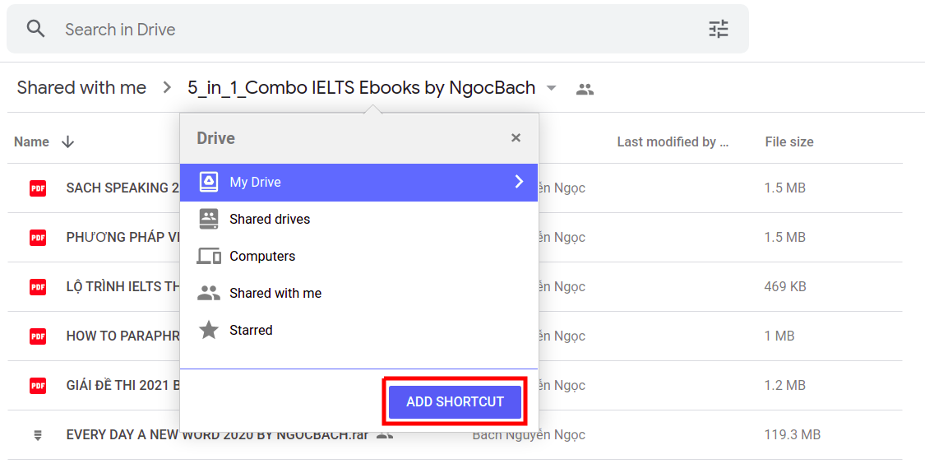Expand the folder name dropdown arrow
Viewport: 925px width, 473px height.
(551, 89)
